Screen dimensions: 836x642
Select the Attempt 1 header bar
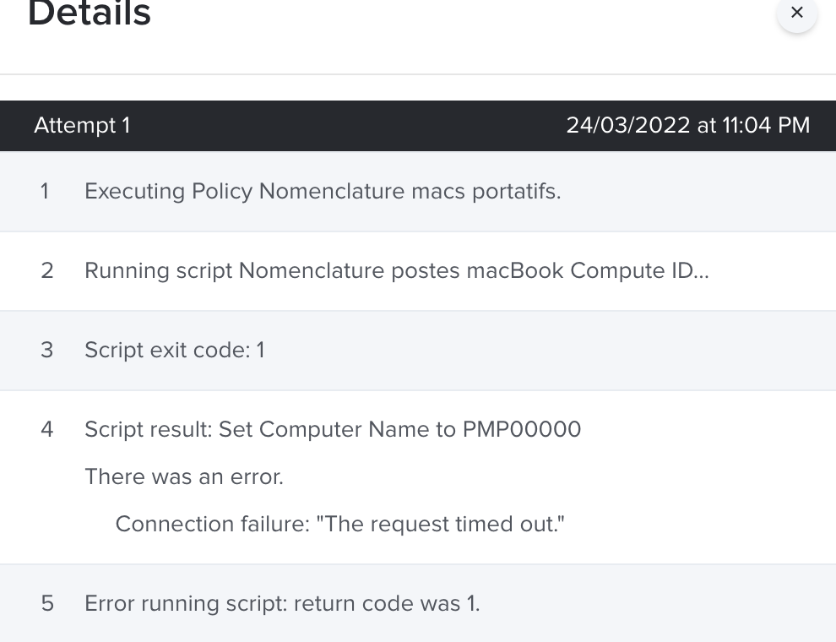418,126
